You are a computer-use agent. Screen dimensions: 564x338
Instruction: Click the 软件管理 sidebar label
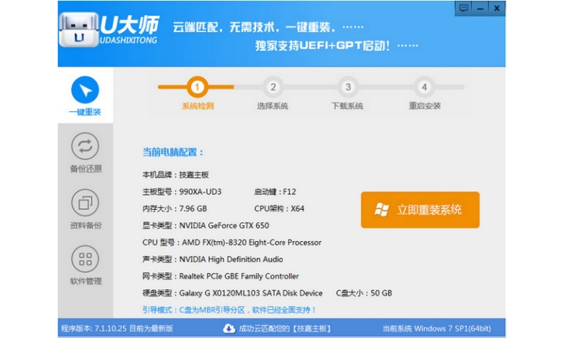pyautogui.click(x=85, y=281)
